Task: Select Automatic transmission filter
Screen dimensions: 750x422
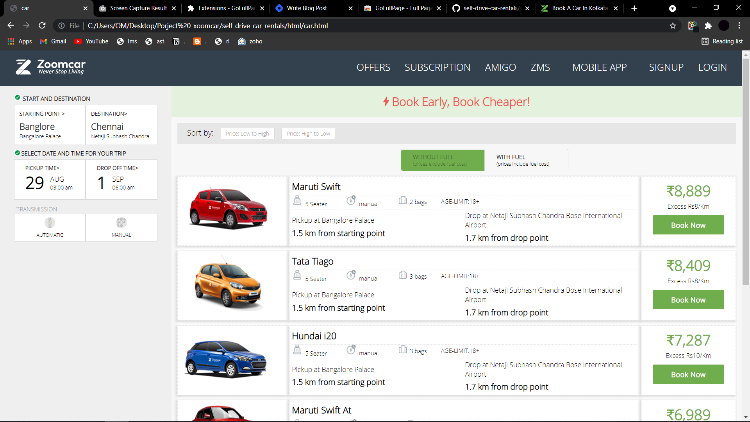Action: point(50,227)
